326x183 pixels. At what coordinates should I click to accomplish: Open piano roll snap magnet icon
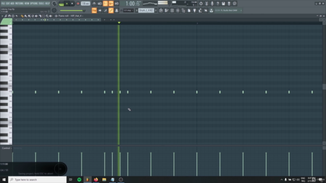9,16
